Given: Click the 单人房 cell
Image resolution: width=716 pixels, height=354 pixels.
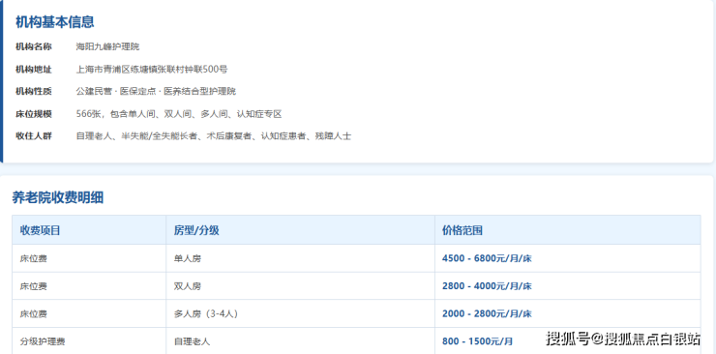Looking at the screenshot, I should pyautogui.click(x=301, y=258).
